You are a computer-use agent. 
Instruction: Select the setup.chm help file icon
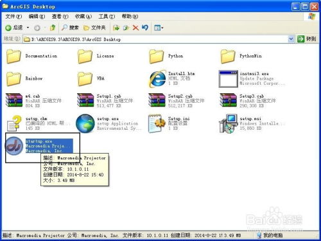pyautogui.click(x=14, y=123)
